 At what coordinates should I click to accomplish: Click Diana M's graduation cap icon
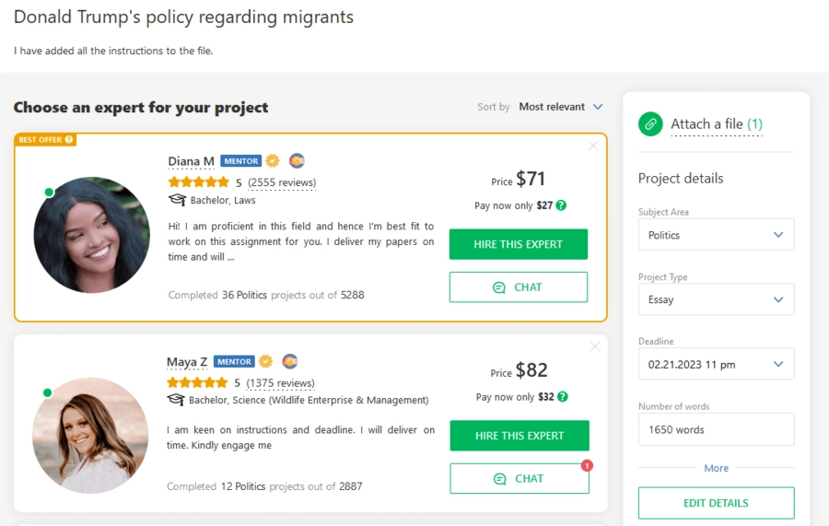177,200
